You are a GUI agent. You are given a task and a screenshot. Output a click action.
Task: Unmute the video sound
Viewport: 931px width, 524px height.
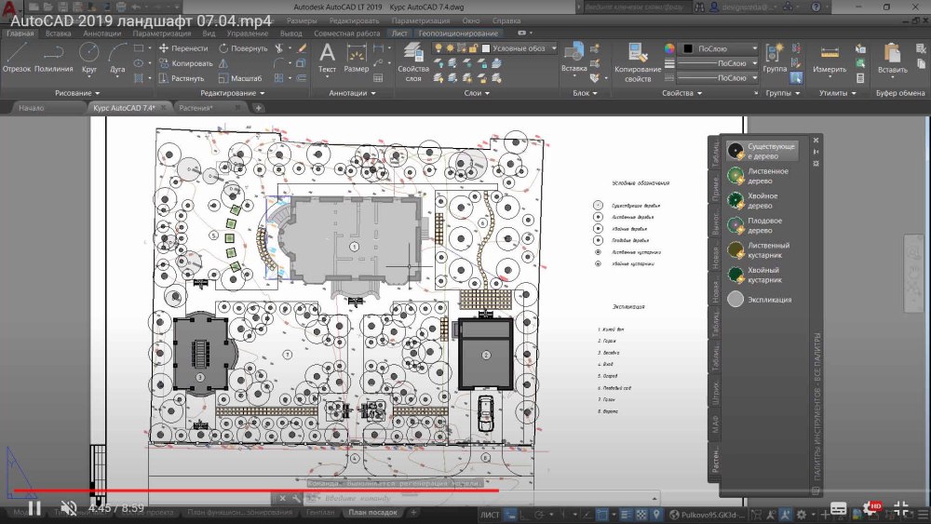coord(68,508)
